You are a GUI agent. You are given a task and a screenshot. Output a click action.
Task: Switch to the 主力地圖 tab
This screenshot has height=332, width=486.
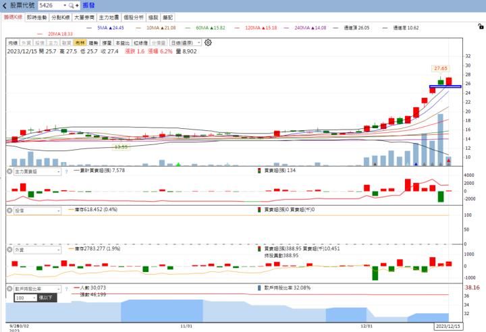tap(109, 18)
